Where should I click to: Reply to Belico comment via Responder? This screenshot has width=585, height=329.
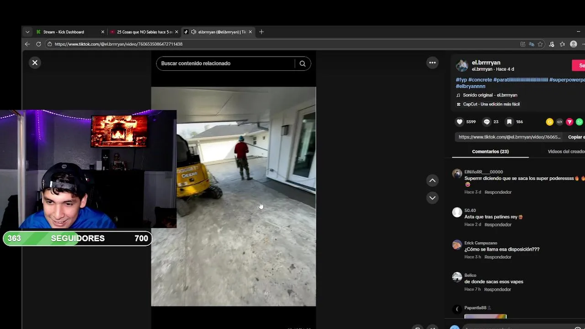point(497,289)
